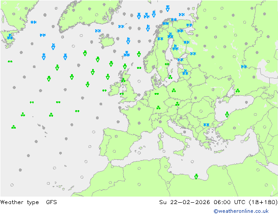This screenshot has width=278, height=215.
Task: Click the green drizzle symbol in the North Sea
Action: pos(139,68)
